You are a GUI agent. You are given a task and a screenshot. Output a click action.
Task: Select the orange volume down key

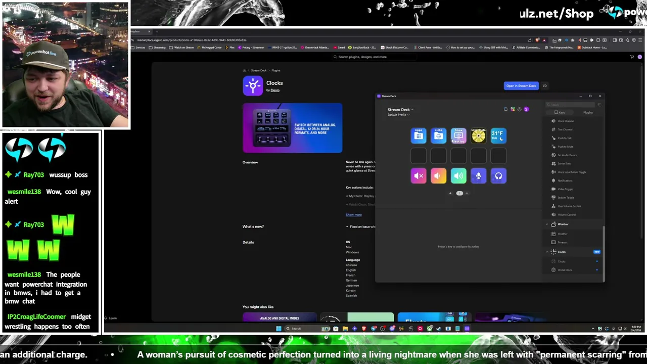(x=438, y=176)
